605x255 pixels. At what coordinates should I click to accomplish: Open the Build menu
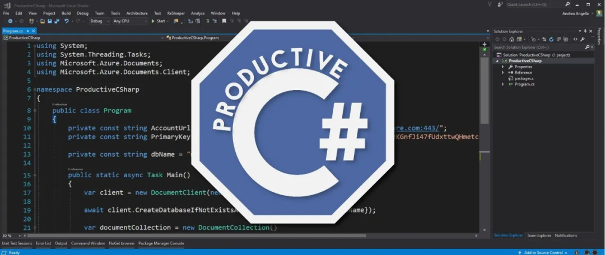coord(66,13)
